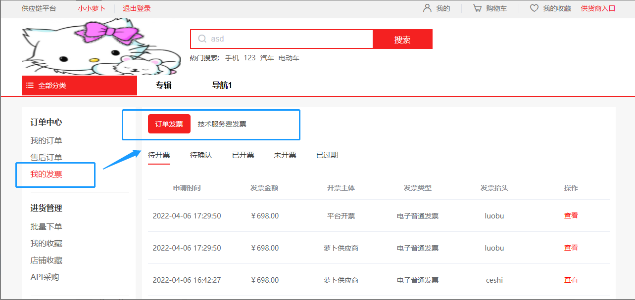Image resolution: width=635 pixels, height=300 pixels.
Task: Expand the 全部分类 category menu
Action: [79, 86]
